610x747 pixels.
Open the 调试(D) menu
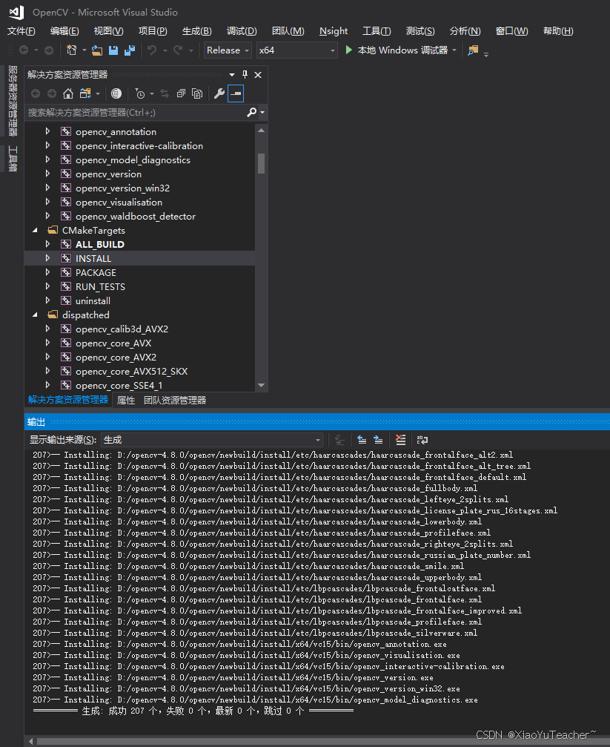click(x=242, y=31)
